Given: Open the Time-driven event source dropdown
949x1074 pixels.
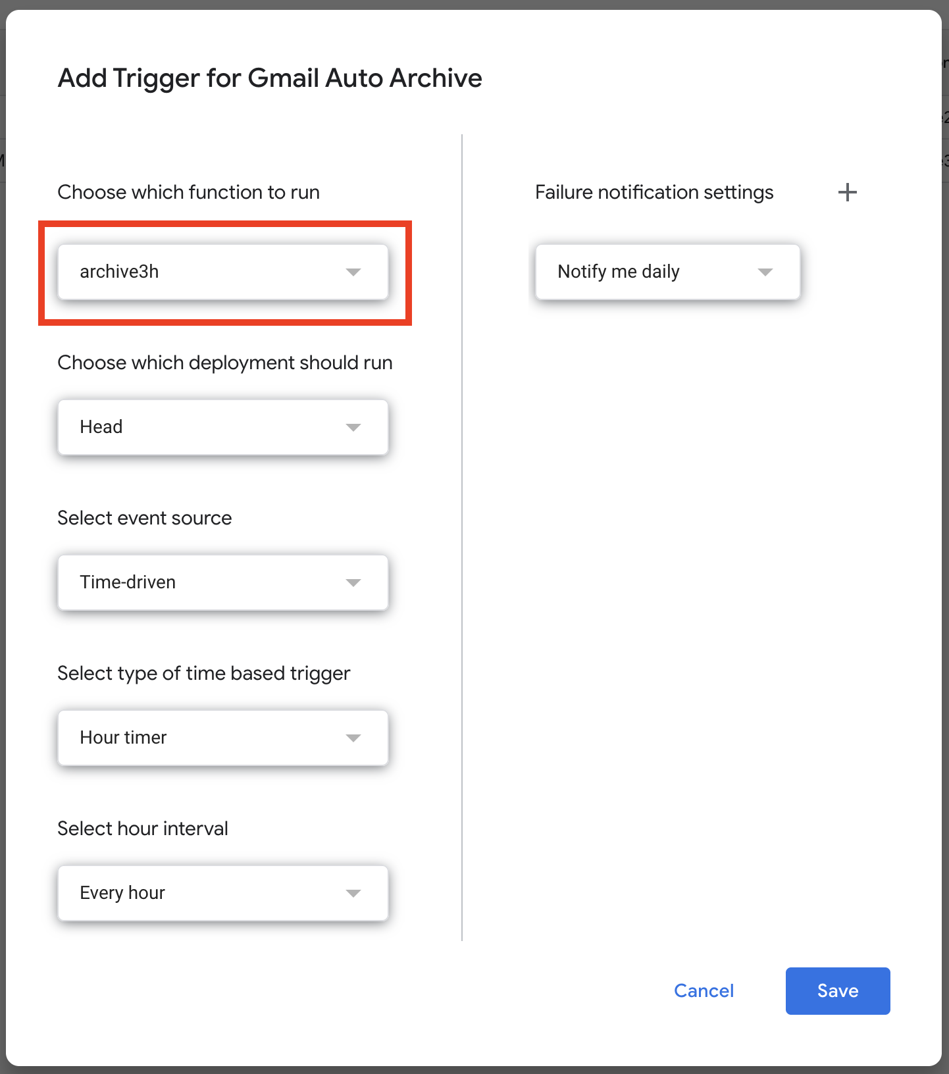Looking at the screenshot, I should coord(223,582).
